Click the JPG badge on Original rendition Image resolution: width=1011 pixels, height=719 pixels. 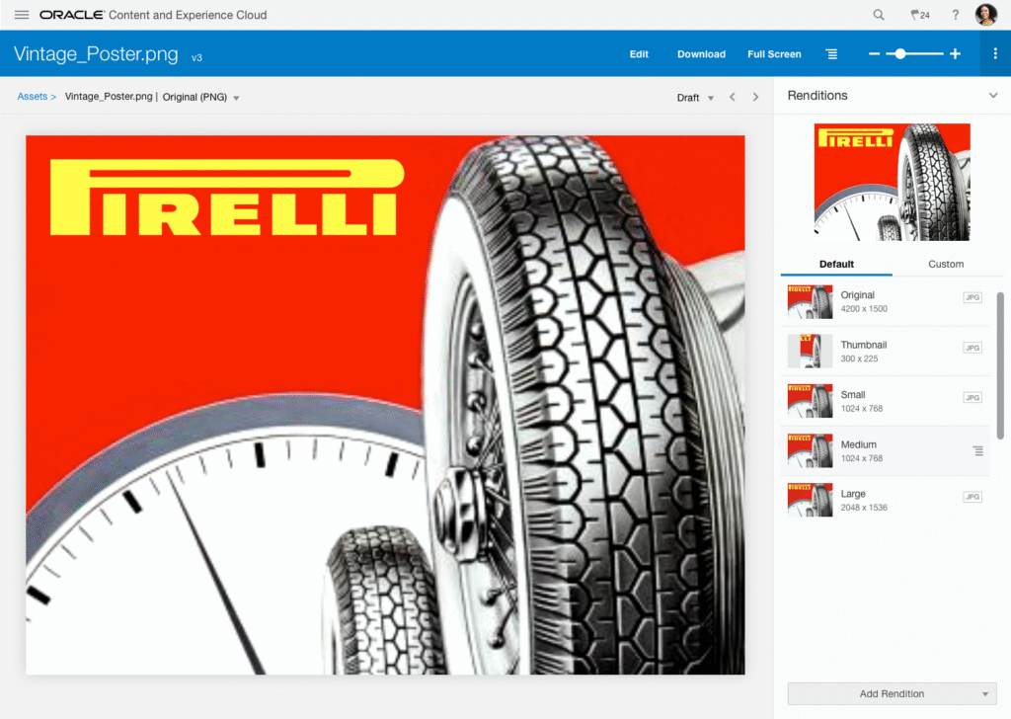coord(972,297)
